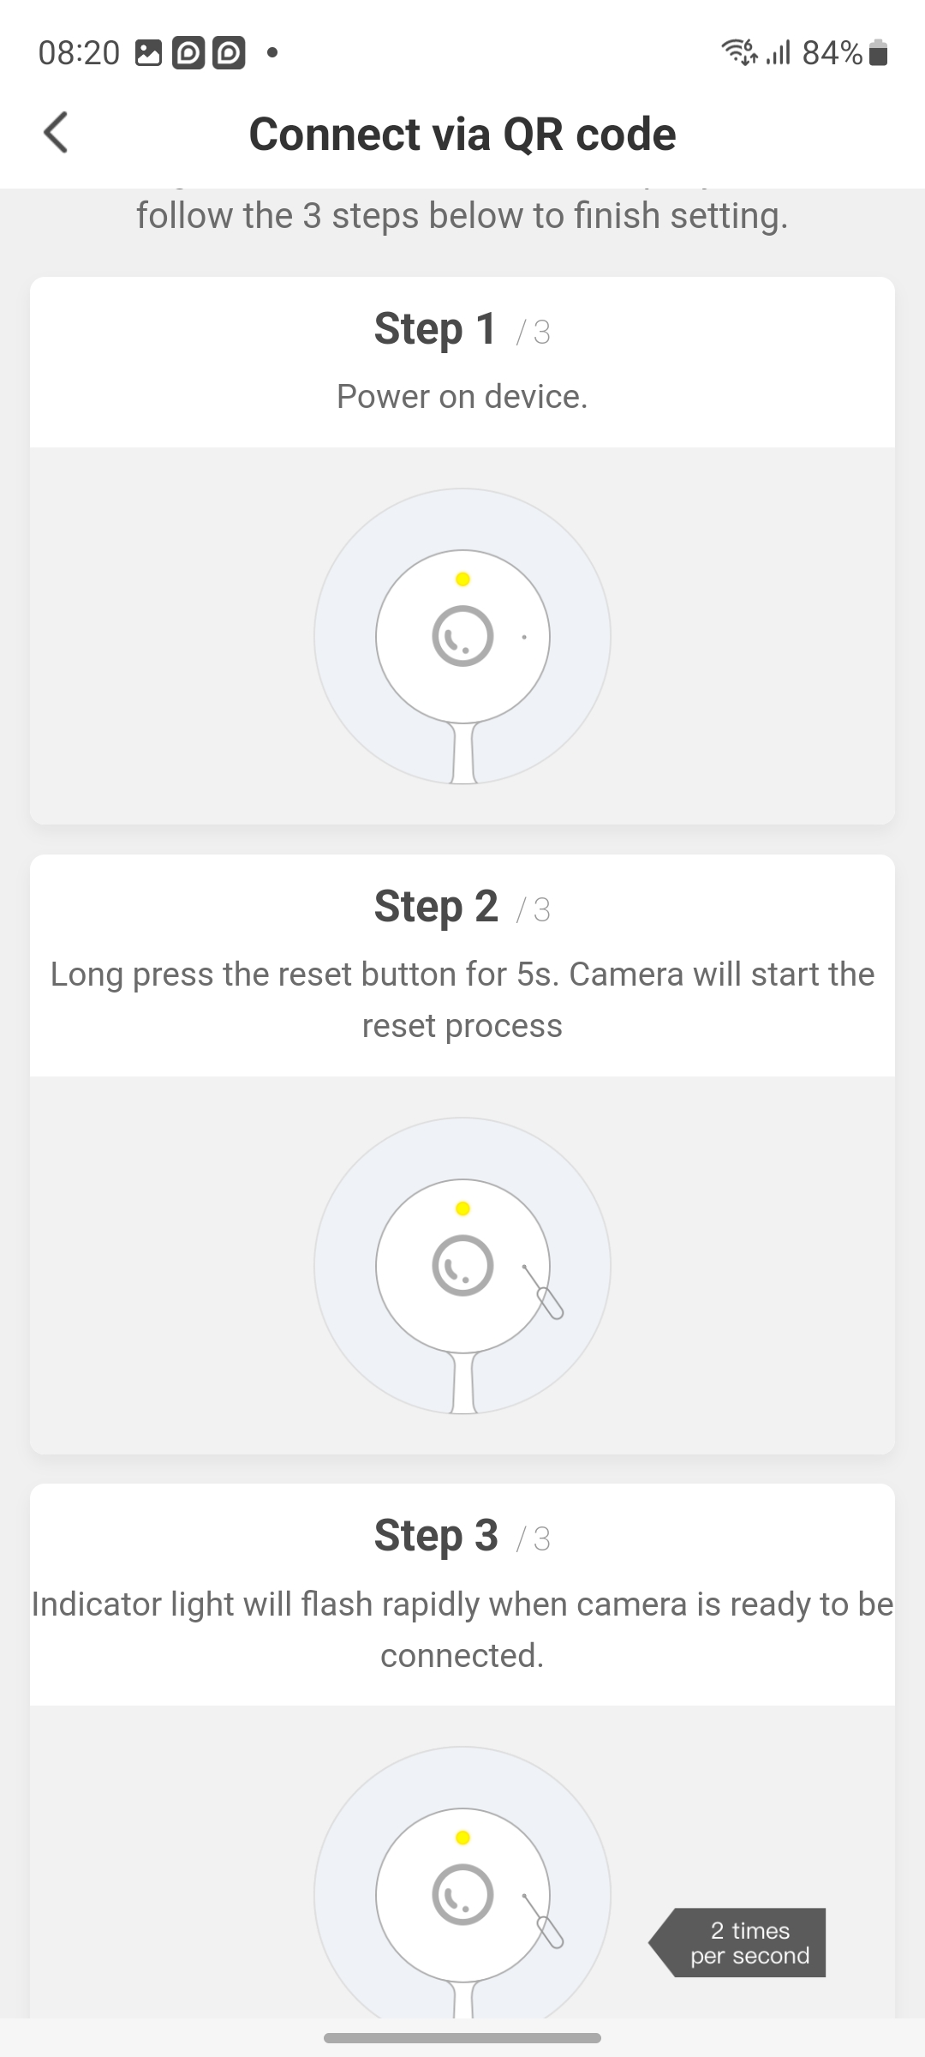The image size is (925, 2057).
Task: Tap the Step 3 heading
Action: click(x=436, y=1536)
